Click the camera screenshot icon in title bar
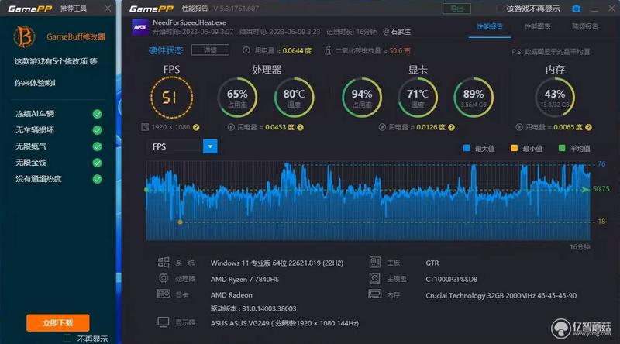The width and height of the screenshot is (620, 344). coord(577,9)
